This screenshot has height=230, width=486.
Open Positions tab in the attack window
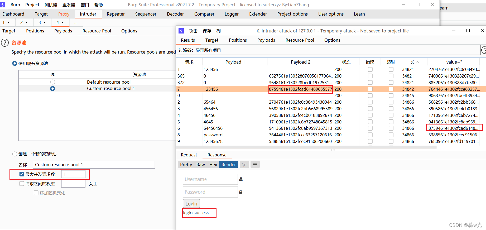point(238,40)
